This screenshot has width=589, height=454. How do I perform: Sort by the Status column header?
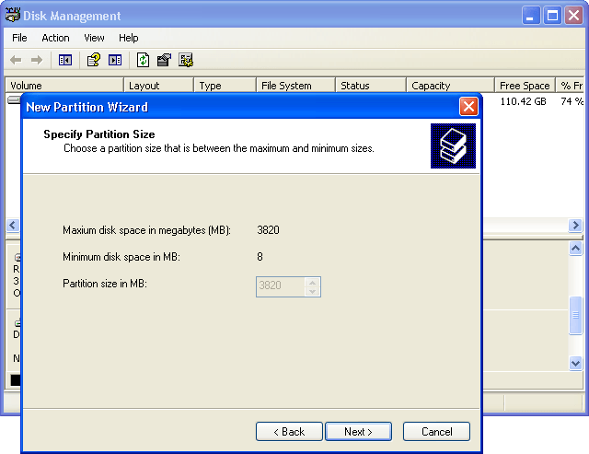(371, 86)
